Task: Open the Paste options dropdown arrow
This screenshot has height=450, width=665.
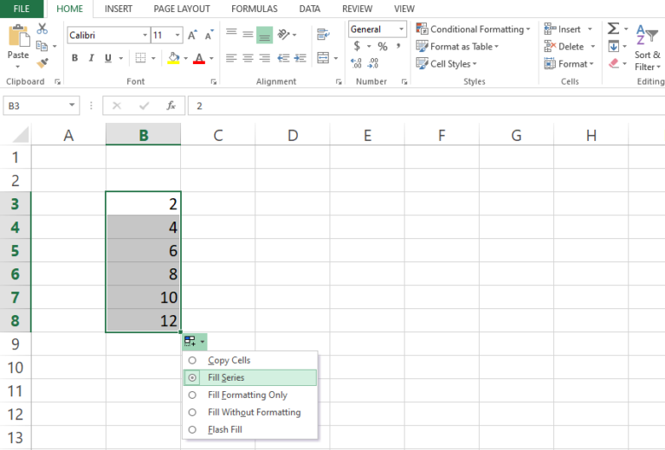Action: point(18,67)
